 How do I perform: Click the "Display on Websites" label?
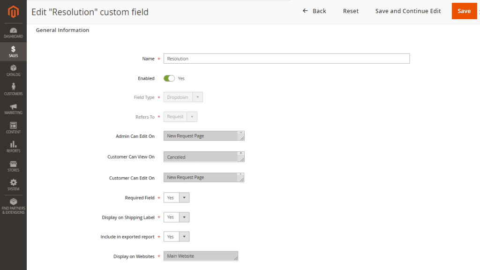pos(134,256)
